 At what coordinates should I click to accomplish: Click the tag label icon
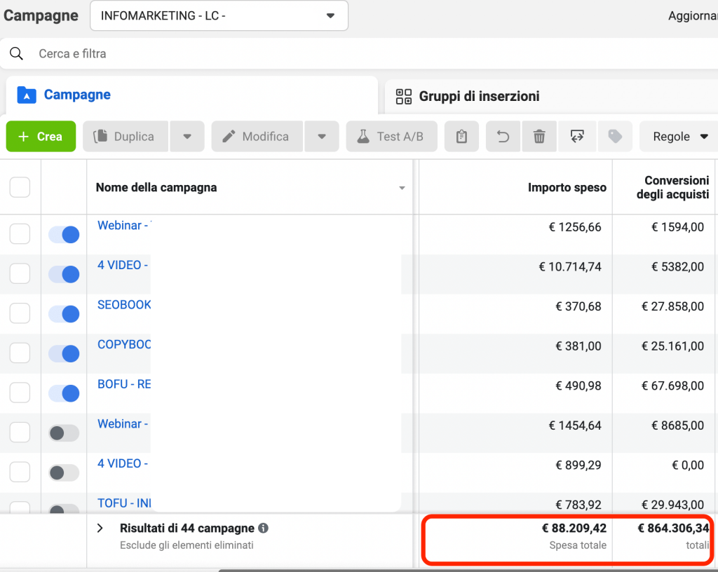[615, 137]
